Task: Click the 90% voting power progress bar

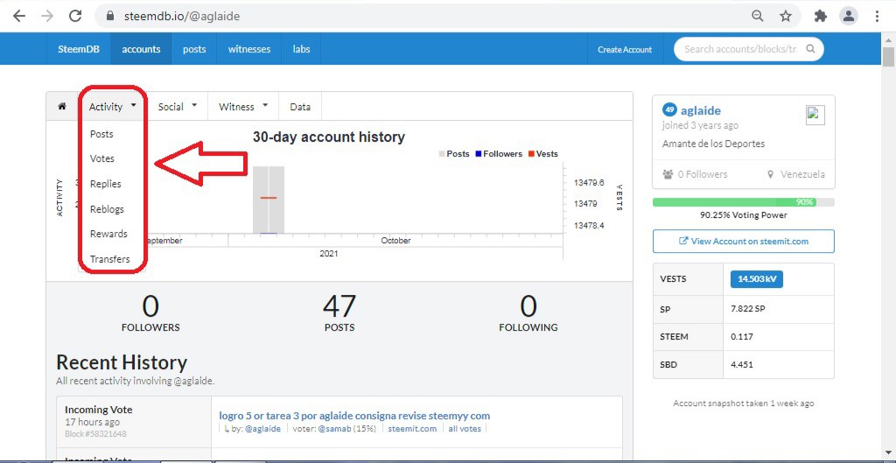Action: pos(744,202)
